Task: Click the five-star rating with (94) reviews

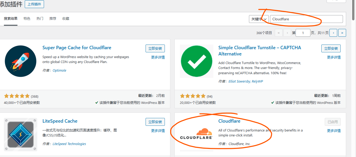Action: click(196, 96)
